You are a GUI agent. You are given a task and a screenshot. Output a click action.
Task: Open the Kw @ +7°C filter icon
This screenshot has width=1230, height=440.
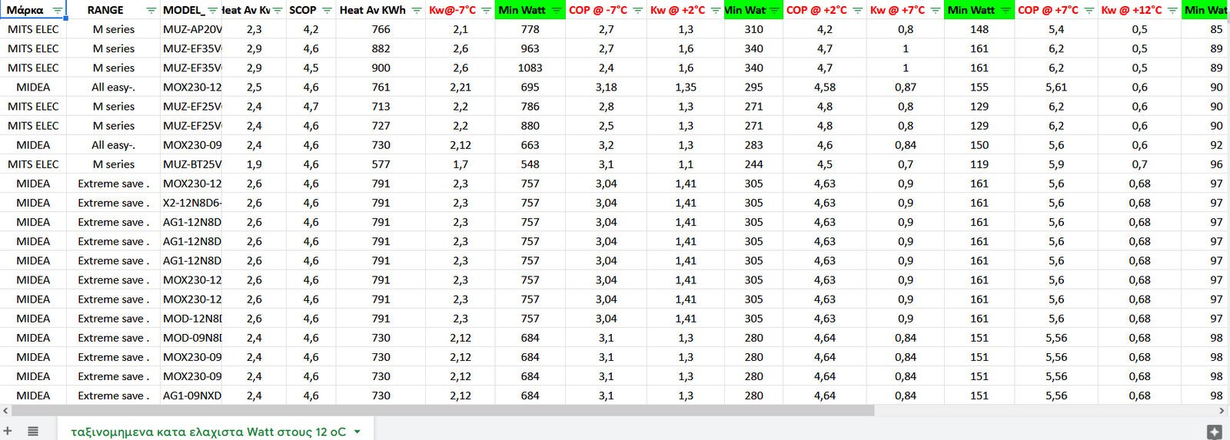tap(936, 11)
